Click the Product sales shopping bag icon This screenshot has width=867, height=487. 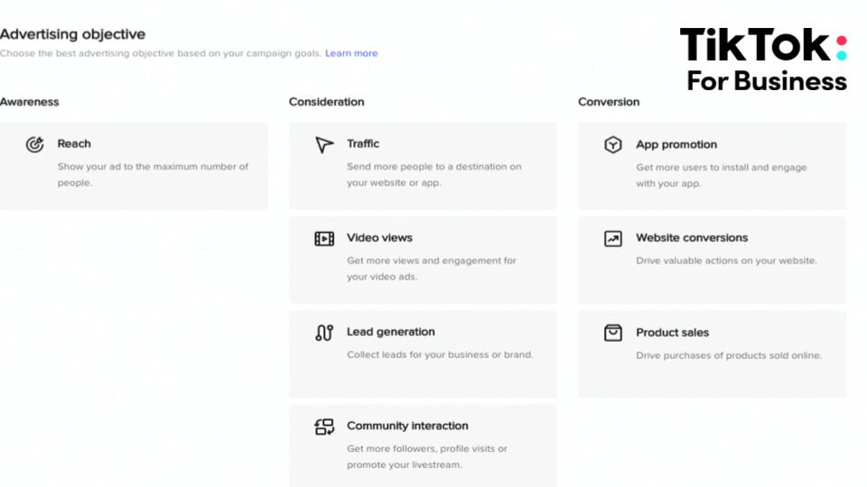(613, 333)
